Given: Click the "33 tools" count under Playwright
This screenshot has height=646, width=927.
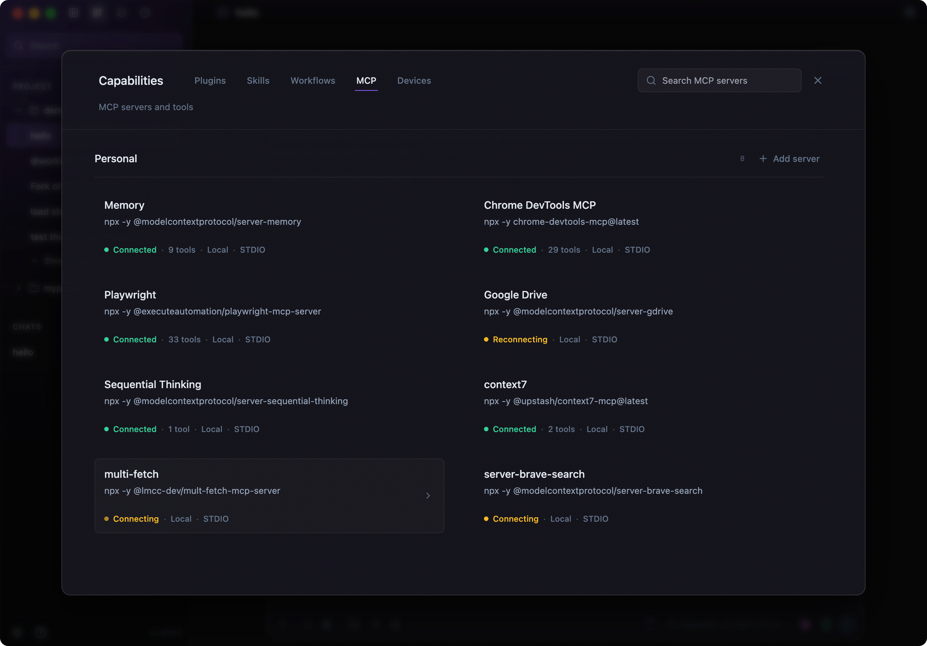Looking at the screenshot, I should point(185,339).
